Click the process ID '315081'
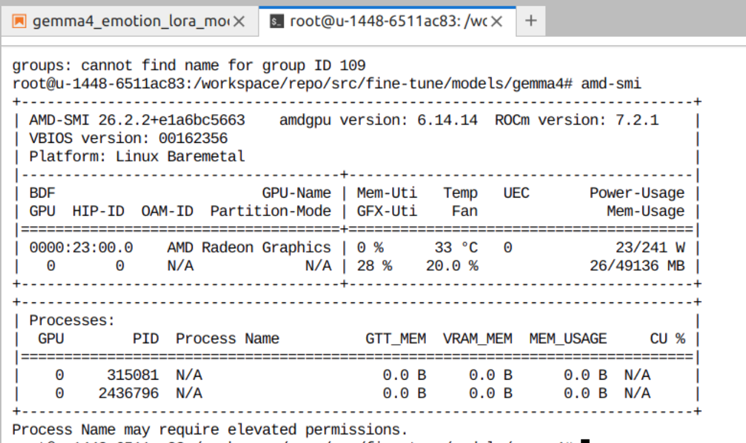The image size is (746, 443). coord(132,376)
